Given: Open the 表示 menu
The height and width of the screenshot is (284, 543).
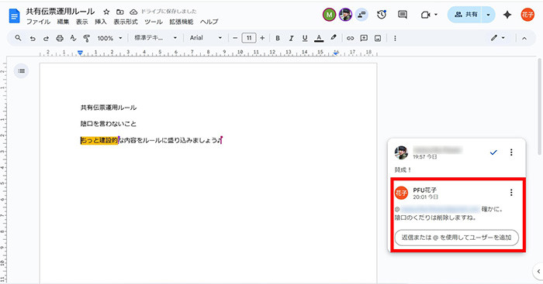Looking at the screenshot, I should click(82, 22).
